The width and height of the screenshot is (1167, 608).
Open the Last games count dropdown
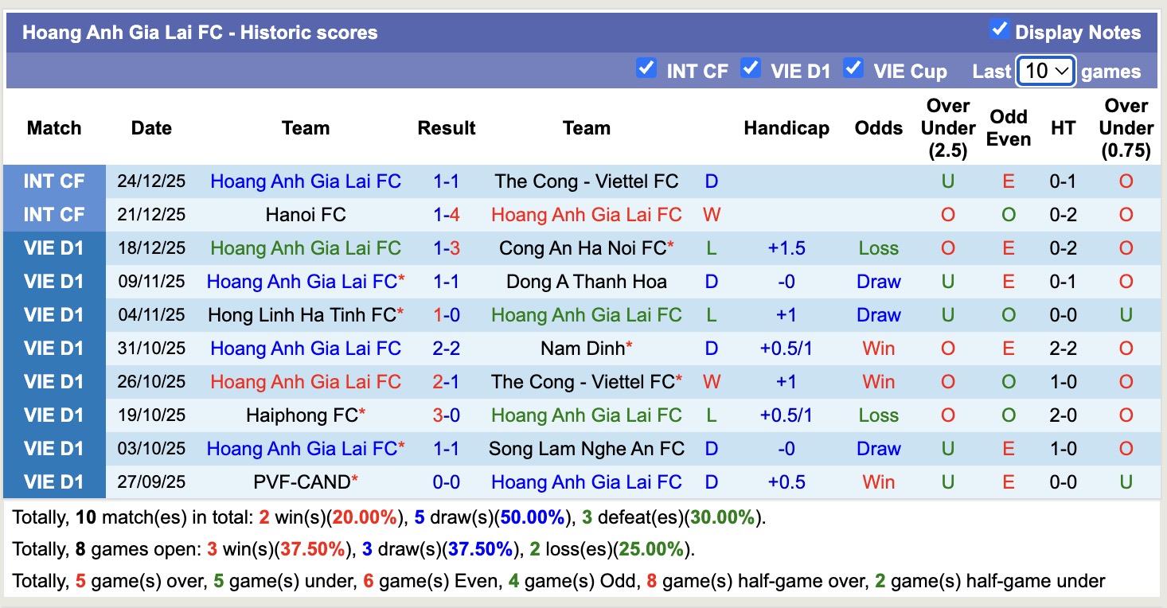click(x=1045, y=71)
